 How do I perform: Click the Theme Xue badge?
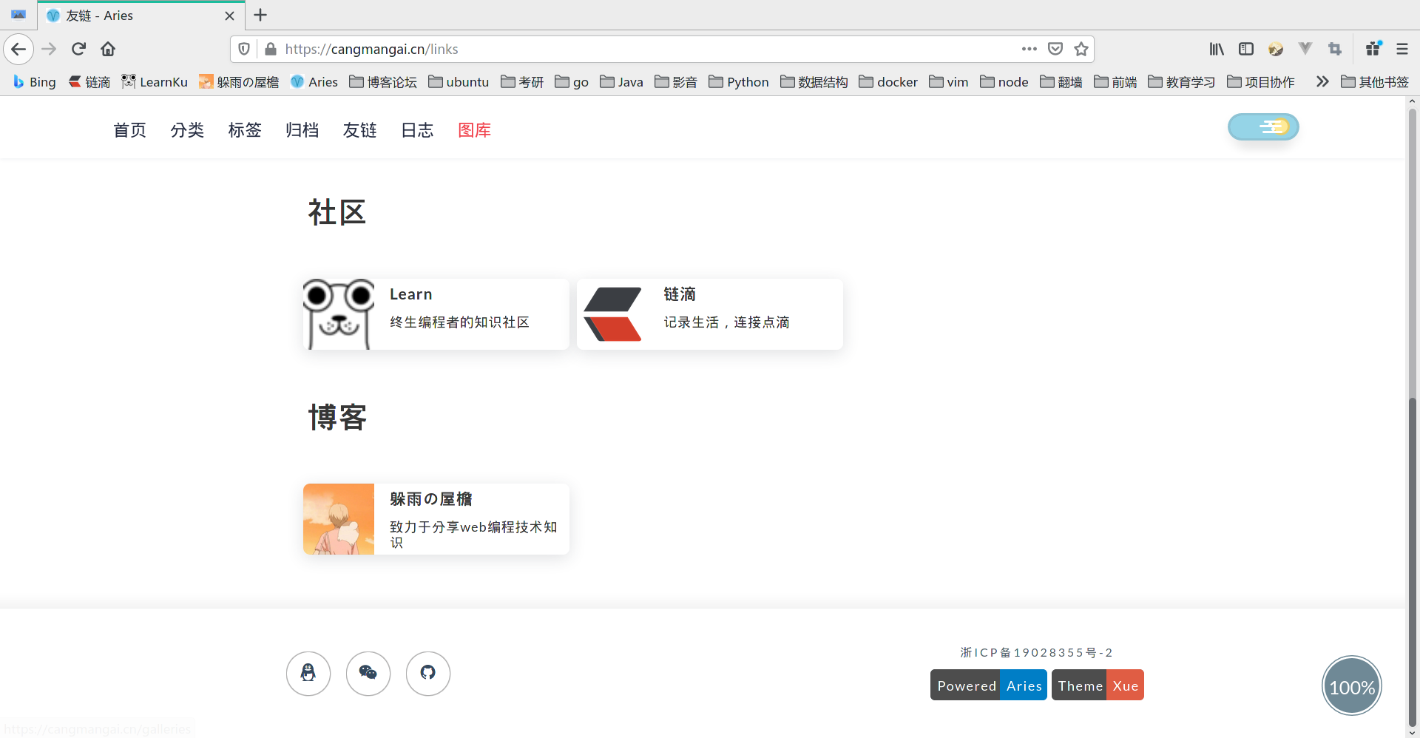click(x=1098, y=685)
